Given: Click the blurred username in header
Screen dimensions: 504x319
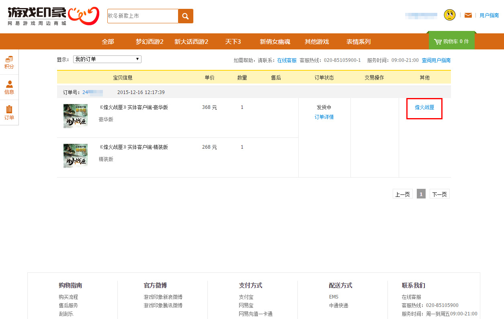Looking at the screenshot, I should point(421,15).
